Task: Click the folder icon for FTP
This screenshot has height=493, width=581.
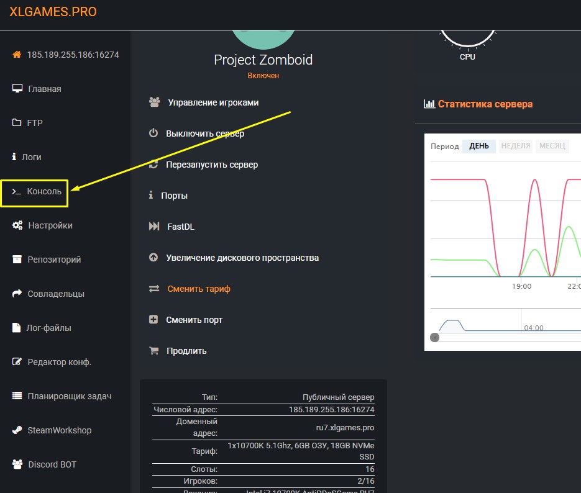Action: coord(17,122)
